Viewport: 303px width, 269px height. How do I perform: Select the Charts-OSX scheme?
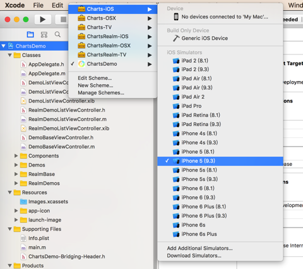tap(113, 18)
